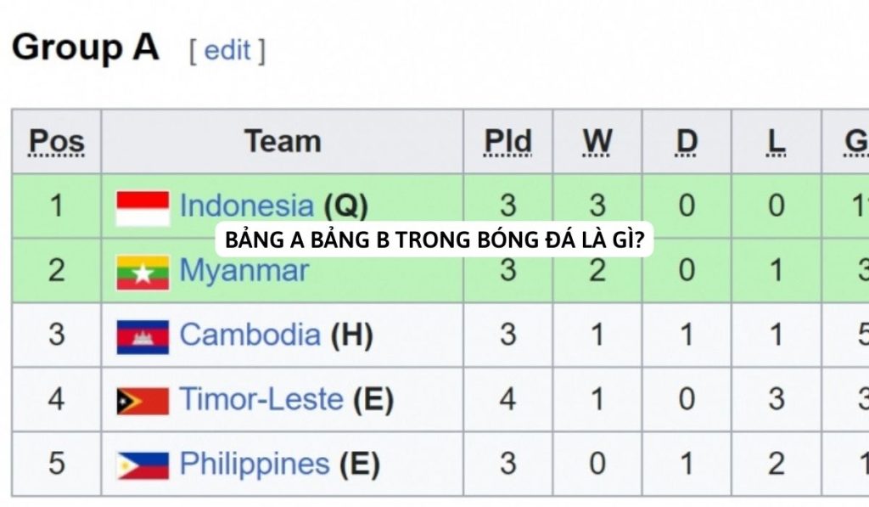Click Timor-Leste's played matches cell

click(x=507, y=399)
